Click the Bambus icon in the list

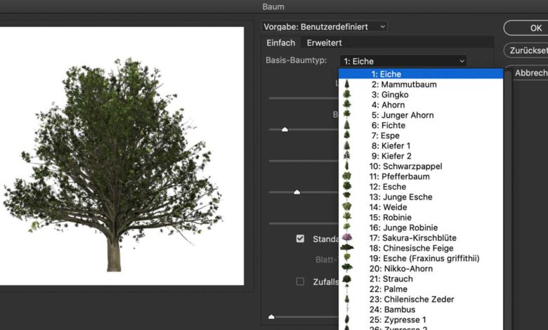[347, 310]
